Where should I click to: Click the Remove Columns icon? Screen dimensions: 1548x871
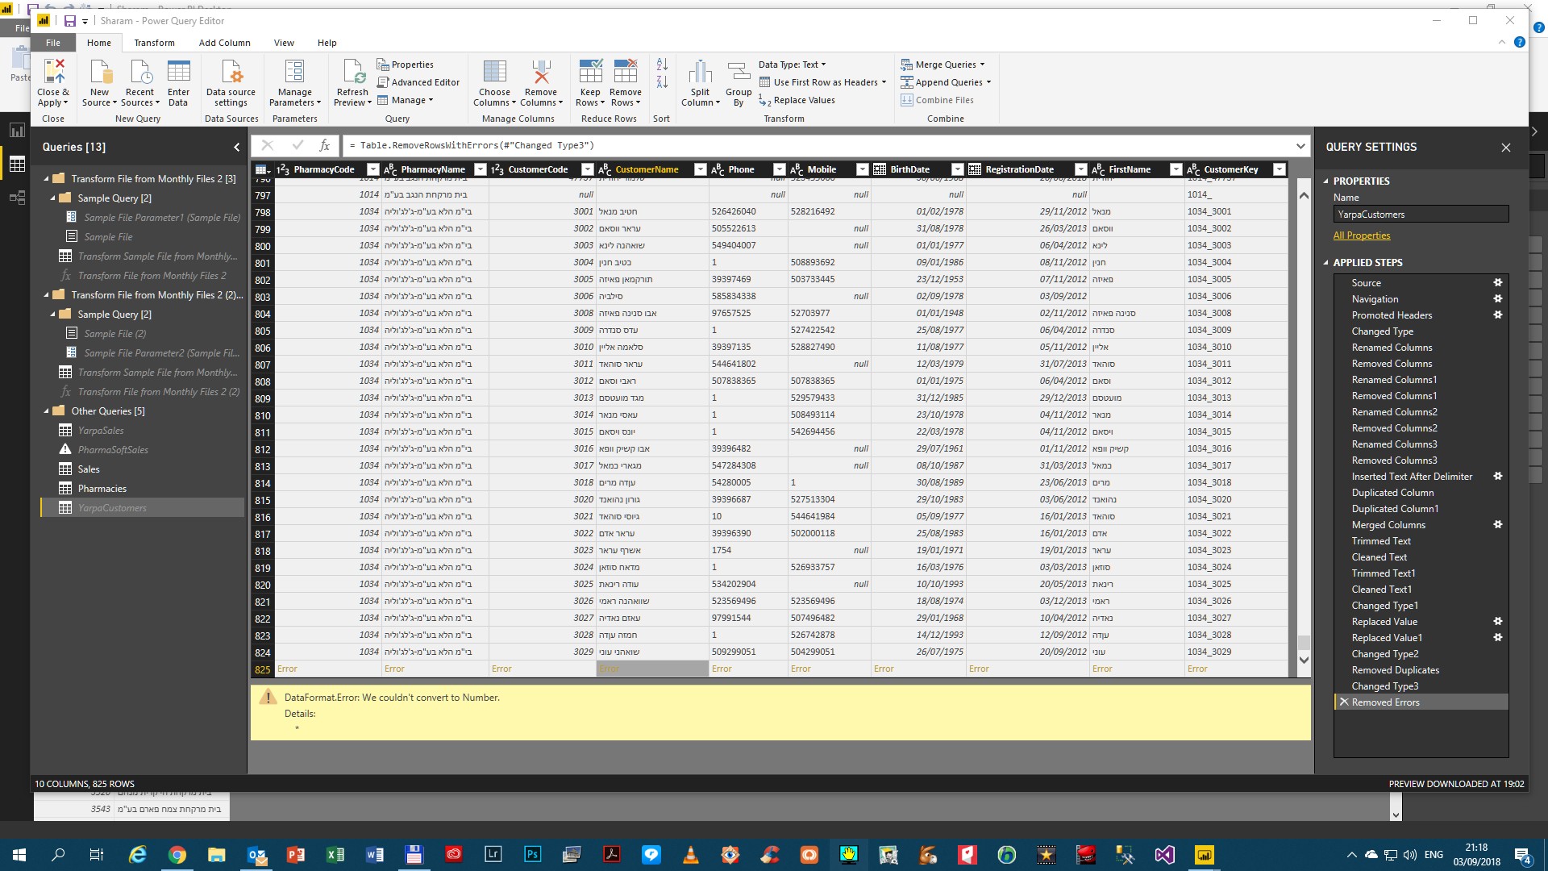point(541,72)
